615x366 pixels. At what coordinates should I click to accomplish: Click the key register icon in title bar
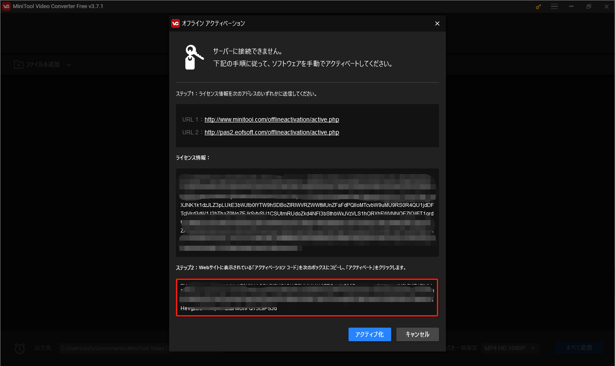(538, 6)
